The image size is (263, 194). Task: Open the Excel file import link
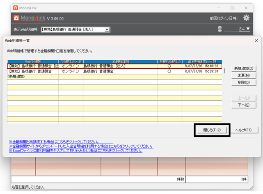click(75, 151)
